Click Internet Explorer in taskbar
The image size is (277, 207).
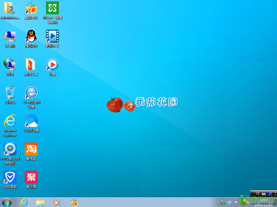coord(24,202)
